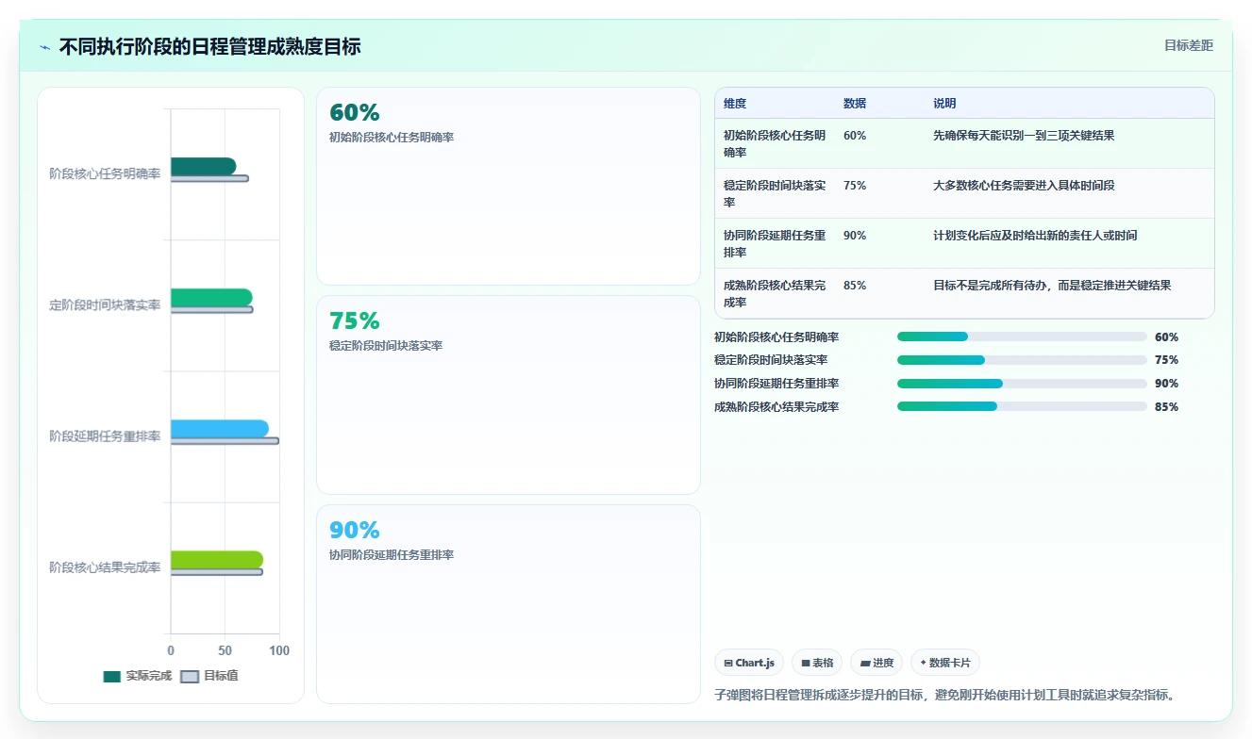Click the x-axis tick label 50
Image resolution: width=1252 pixels, height=739 pixels.
[225, 650]
